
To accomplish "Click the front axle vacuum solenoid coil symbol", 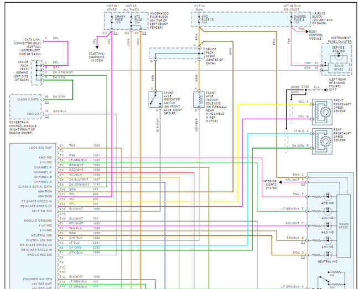I will 199,99.
